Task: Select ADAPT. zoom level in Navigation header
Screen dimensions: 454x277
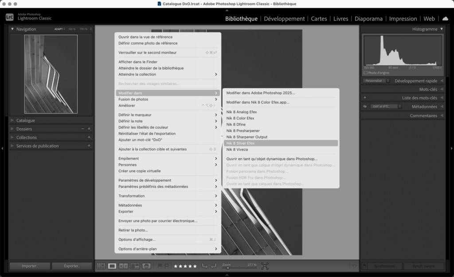Action: 60,29
